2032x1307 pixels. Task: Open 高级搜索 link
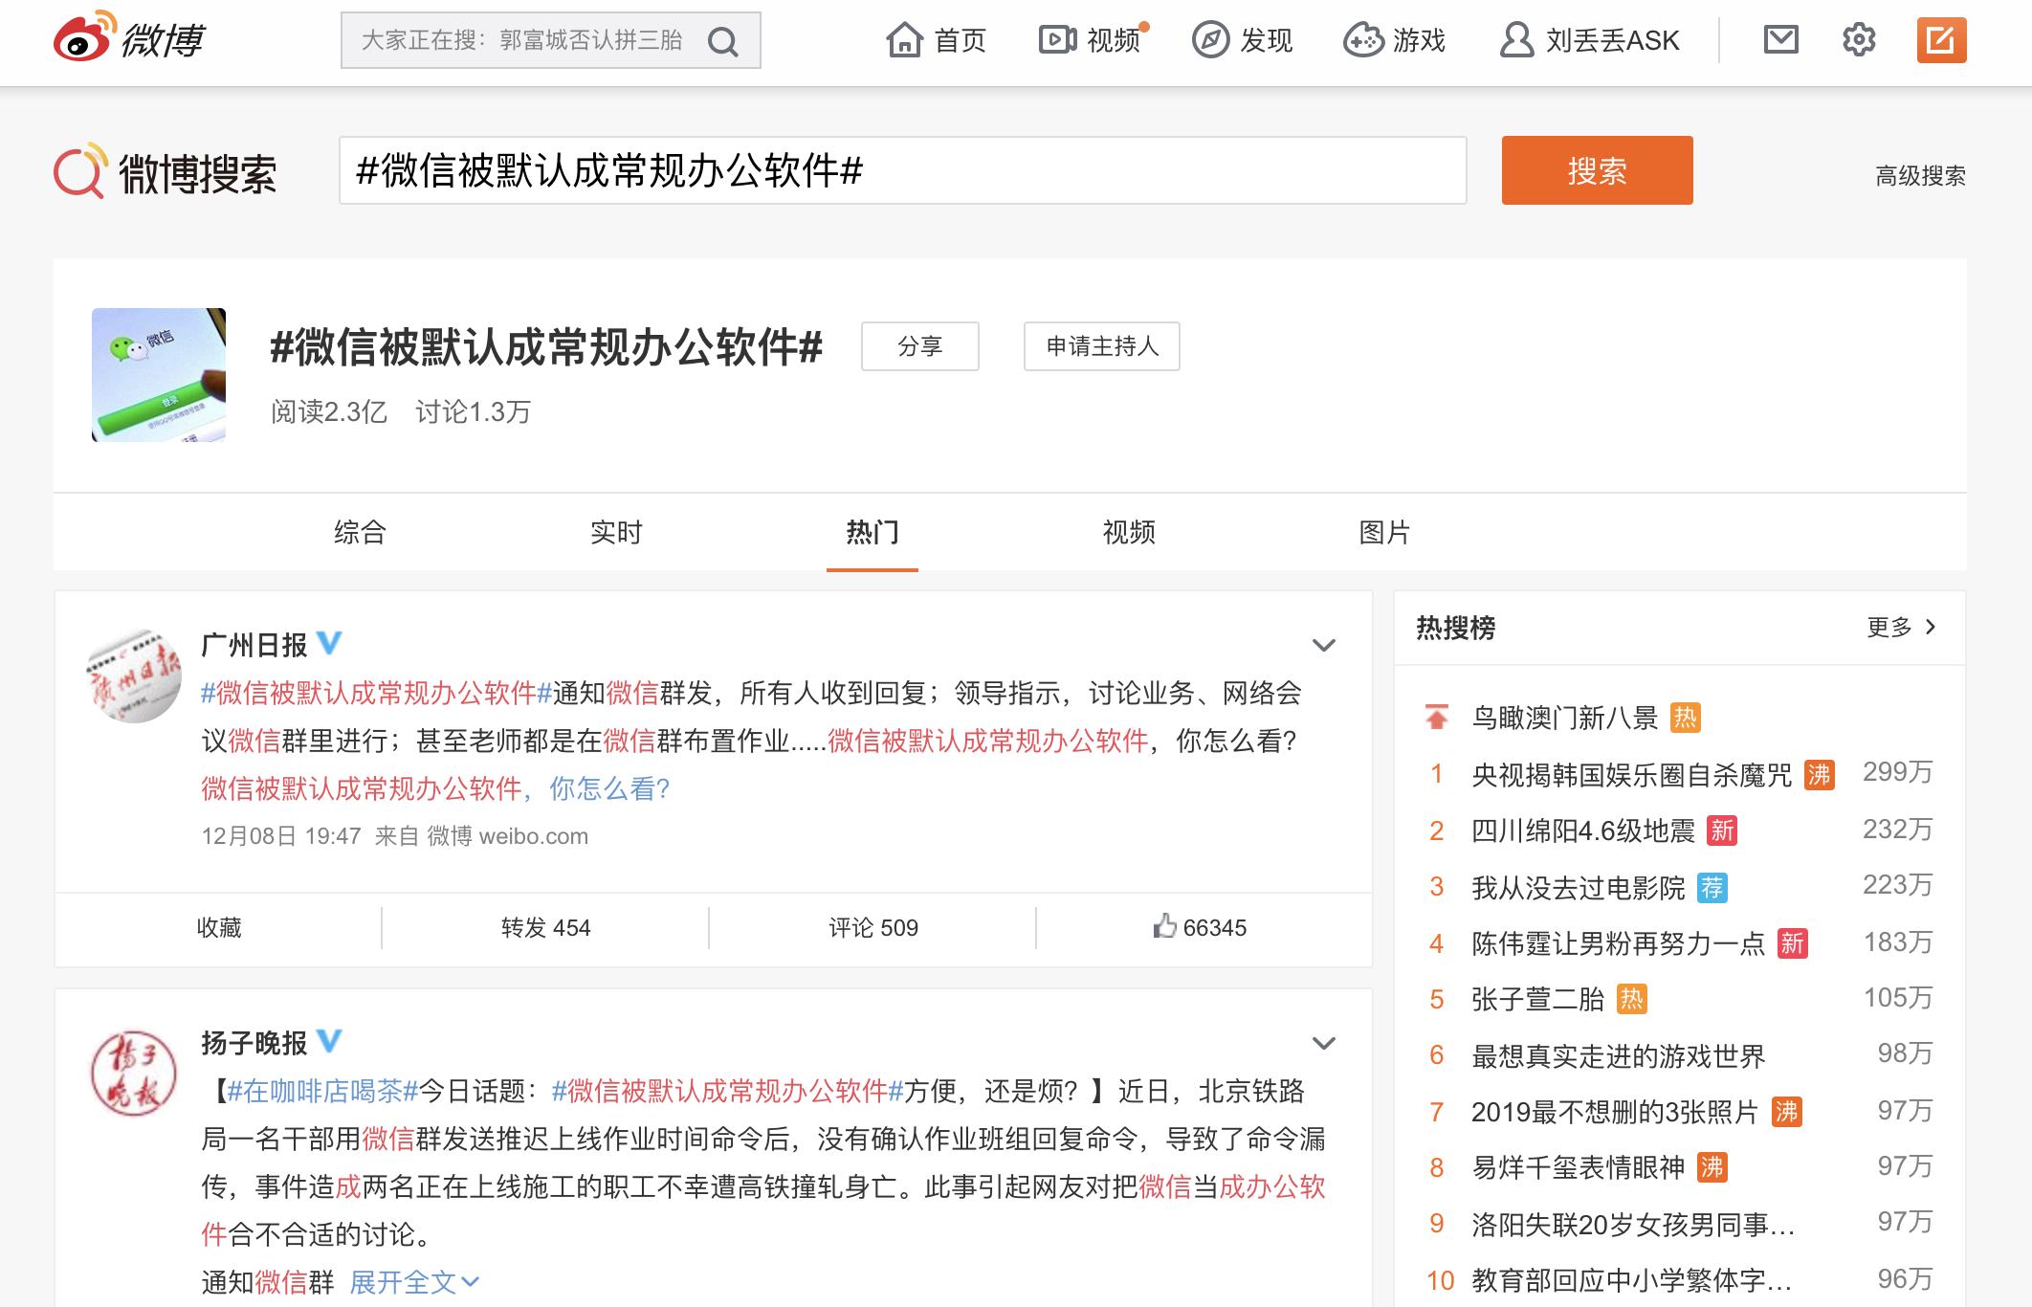(1920, 176)
